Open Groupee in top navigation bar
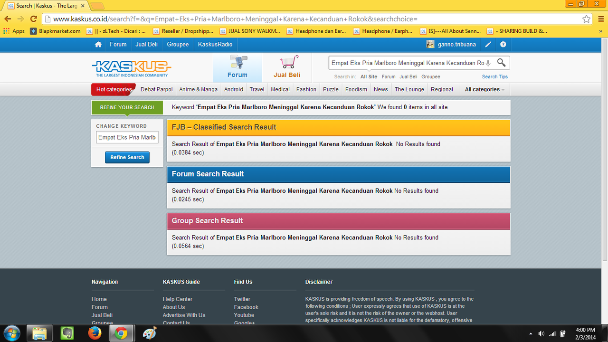 [178, 44]
